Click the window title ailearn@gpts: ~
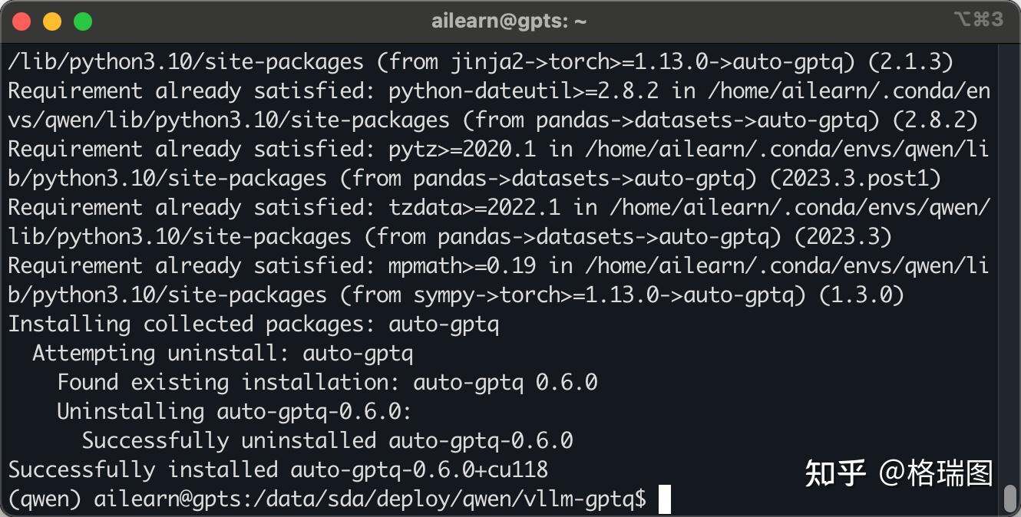This screenshot has height=517, width=1021. (x=509, y=21)
